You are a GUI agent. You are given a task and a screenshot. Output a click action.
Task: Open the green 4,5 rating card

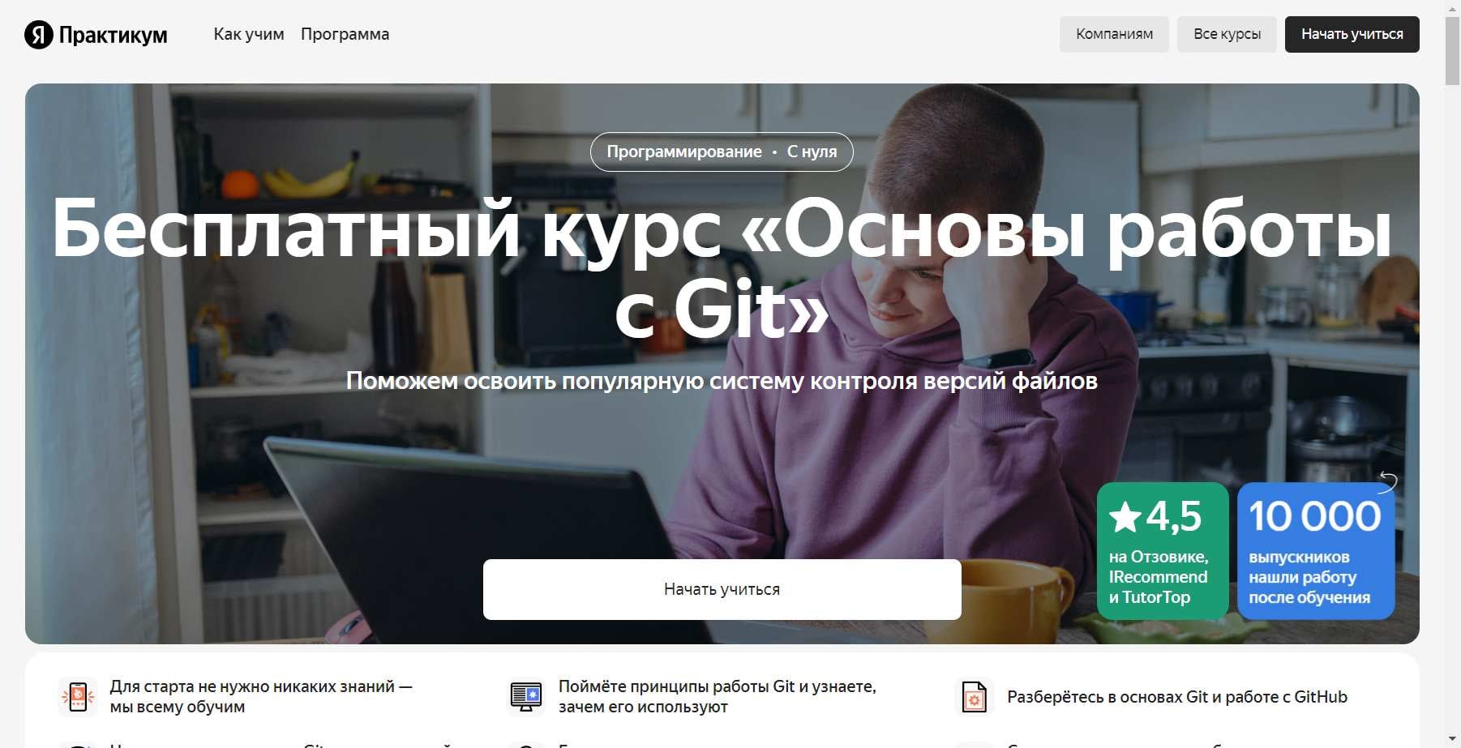(1163, 551)
